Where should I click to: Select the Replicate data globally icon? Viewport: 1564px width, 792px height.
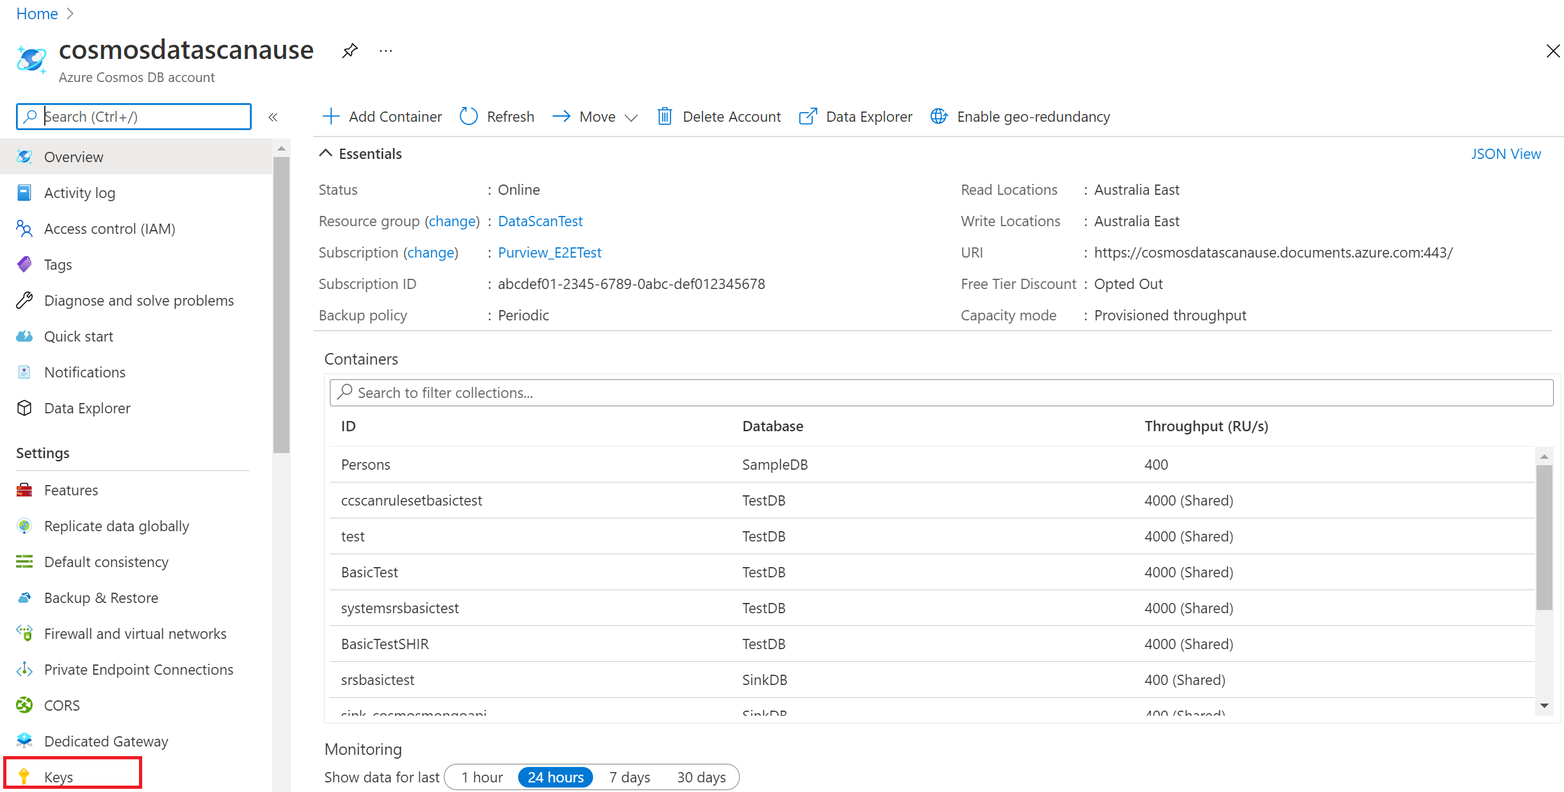coord(24,525)
